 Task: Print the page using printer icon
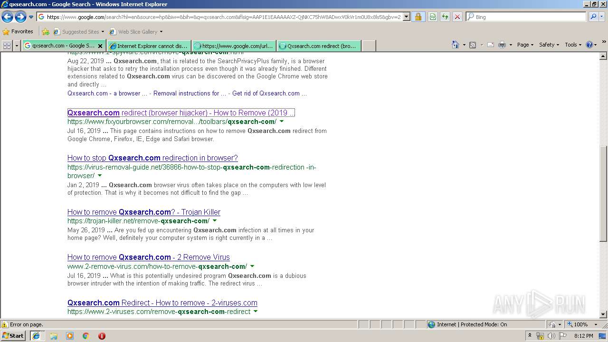tap(502, 45)
